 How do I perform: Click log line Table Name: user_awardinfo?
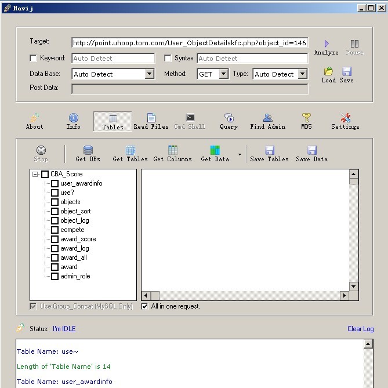[64, 382]
